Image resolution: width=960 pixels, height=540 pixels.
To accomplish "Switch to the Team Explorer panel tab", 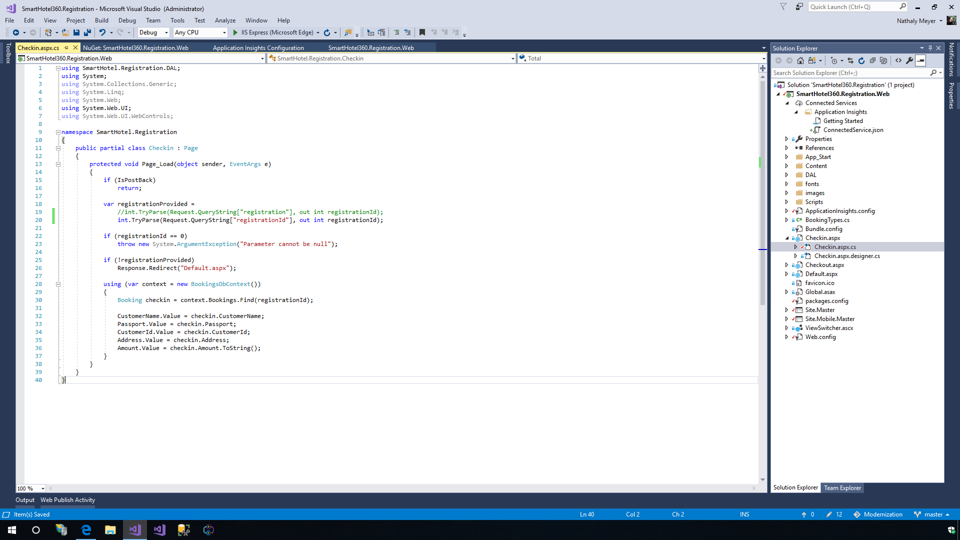I will click(842, 488).
